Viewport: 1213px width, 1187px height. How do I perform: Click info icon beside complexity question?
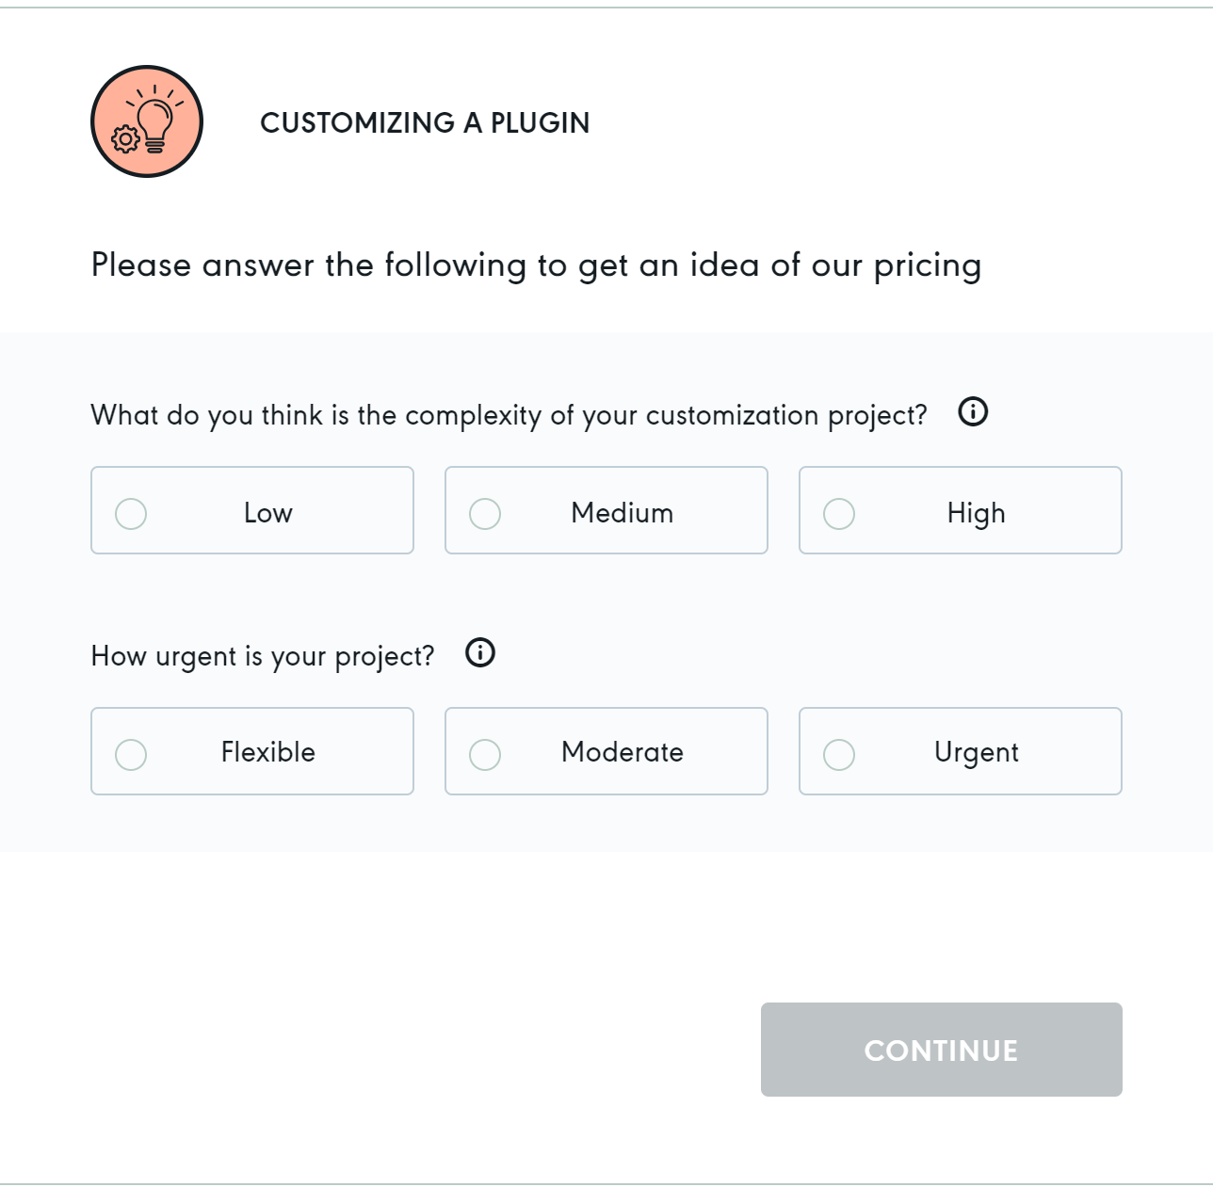[x=973, y=411]
